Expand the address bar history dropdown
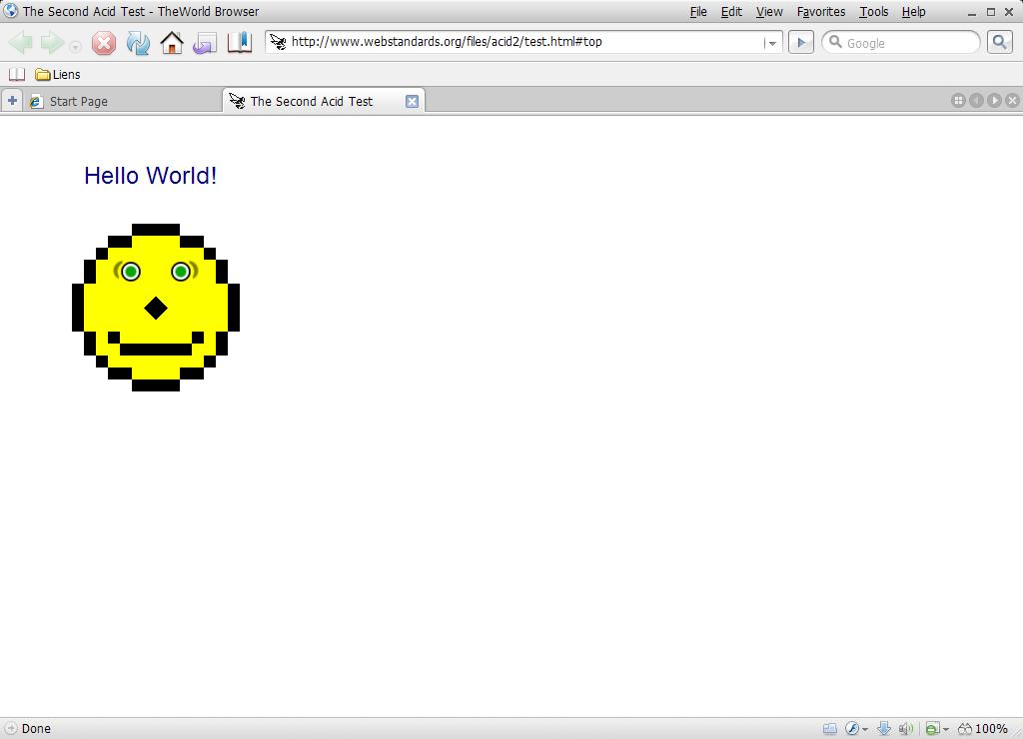The width and height of the screenshot is (1023, 739). pyautogui.click(x=772, y=43)
